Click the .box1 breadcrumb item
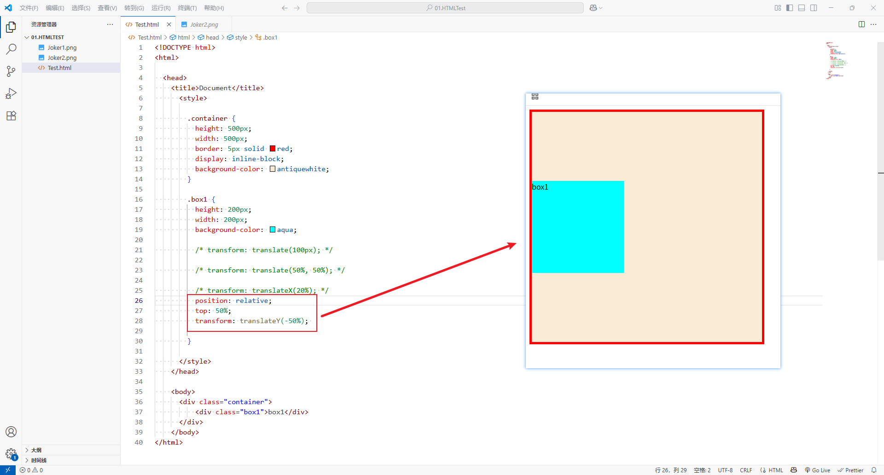Image resolution: width=884 pixels, height=475 pixels. [x=266, y=37]
